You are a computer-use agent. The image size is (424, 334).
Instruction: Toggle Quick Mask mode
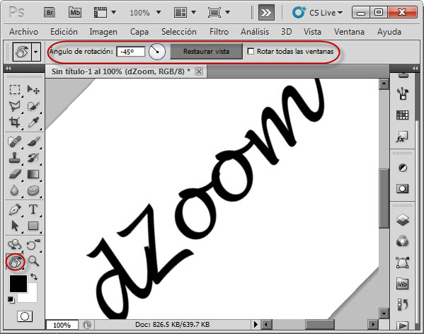point(25,316)
